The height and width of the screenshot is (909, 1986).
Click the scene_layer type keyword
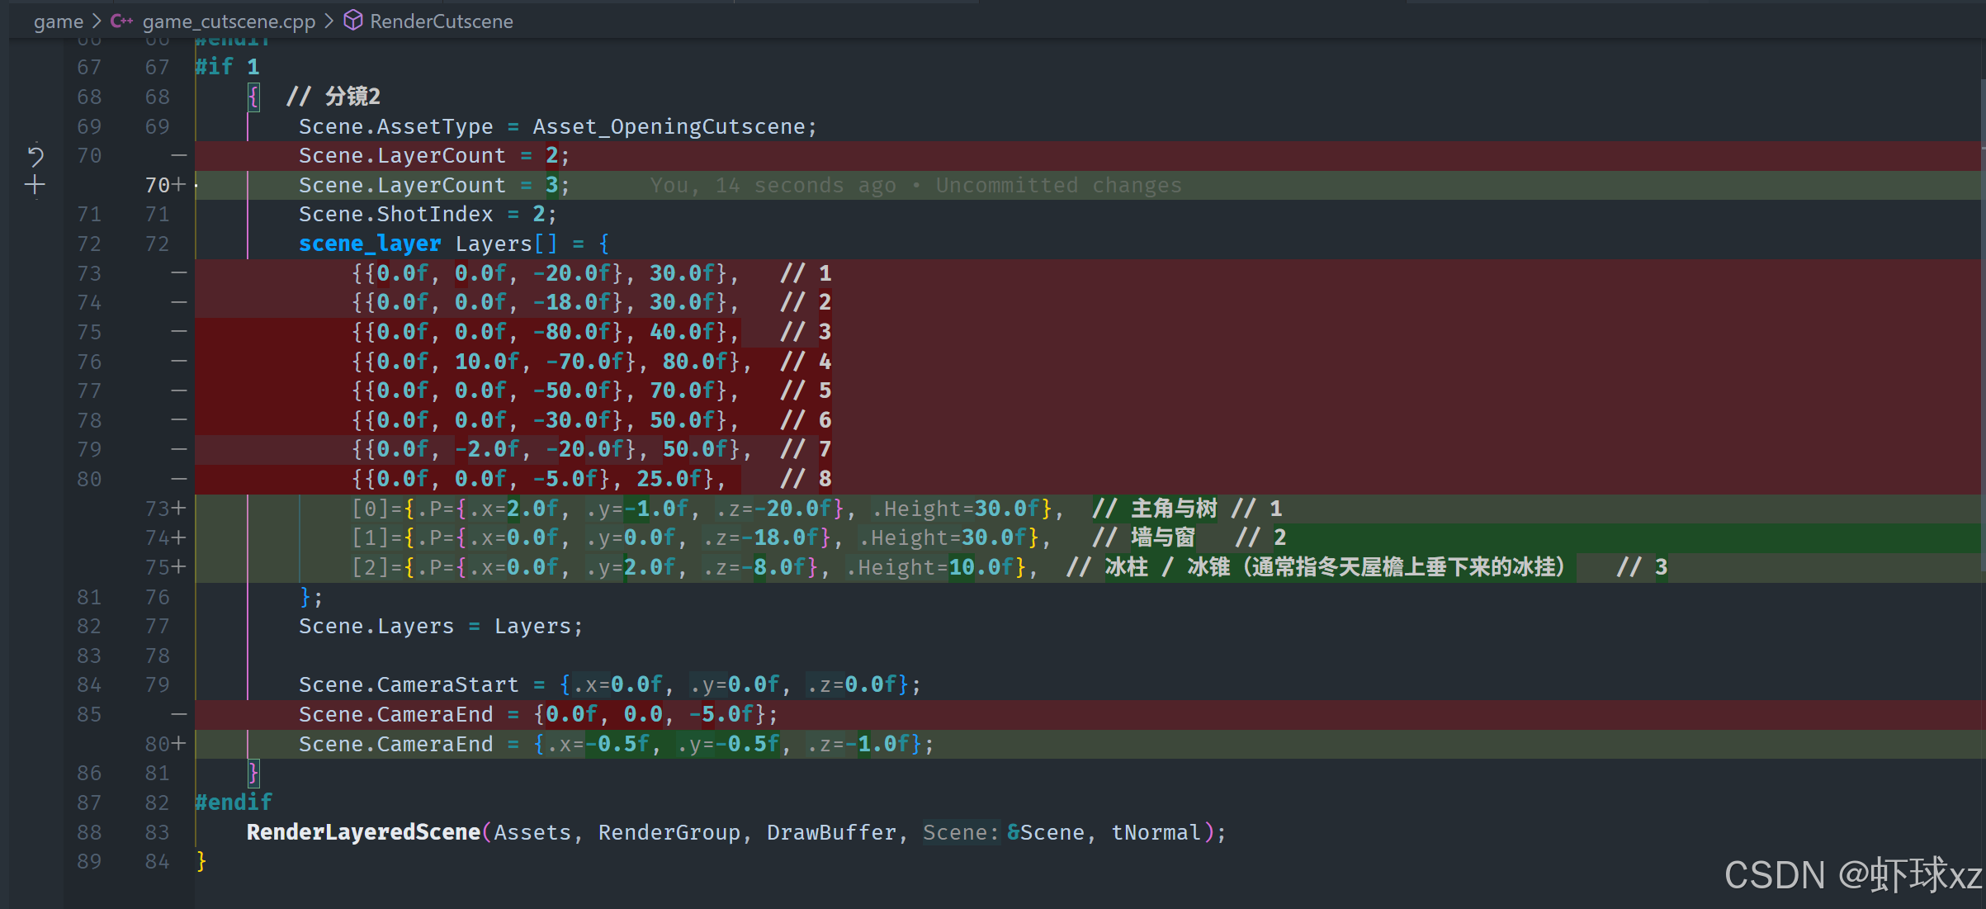[x=369, y=244]
